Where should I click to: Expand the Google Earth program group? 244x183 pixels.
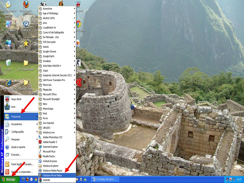coord(57,56)
